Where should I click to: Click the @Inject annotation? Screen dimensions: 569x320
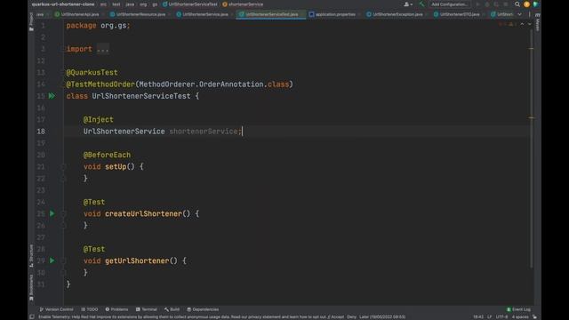(99, 119)
